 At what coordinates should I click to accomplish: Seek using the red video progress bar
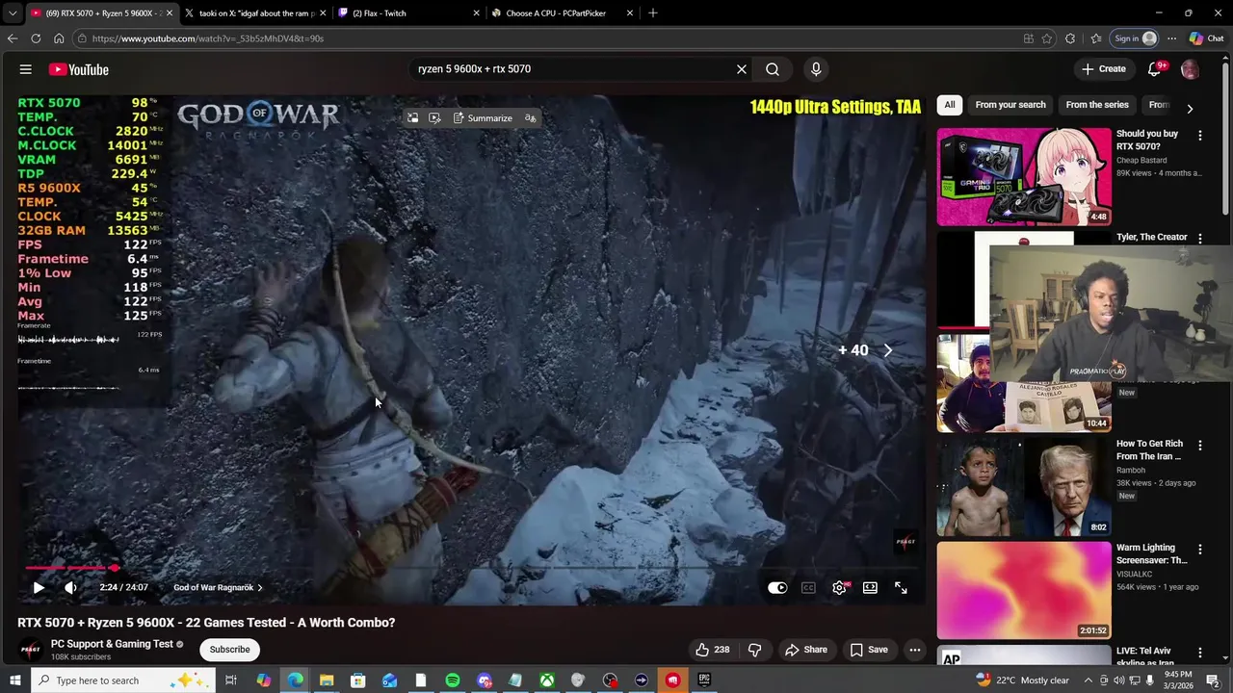click(472, 568)
